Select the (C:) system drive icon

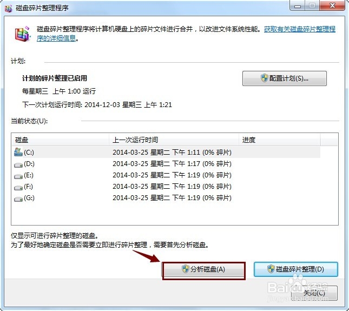pos(18,152)
